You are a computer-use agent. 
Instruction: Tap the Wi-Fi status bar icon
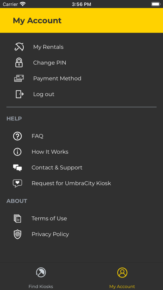point(23,4)
